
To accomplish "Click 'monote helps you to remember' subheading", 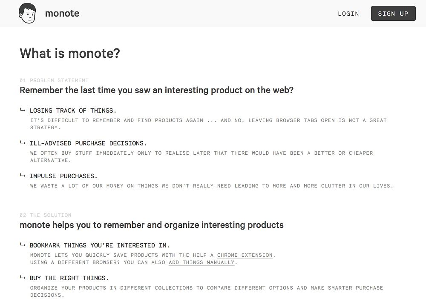I will [151, 225].
